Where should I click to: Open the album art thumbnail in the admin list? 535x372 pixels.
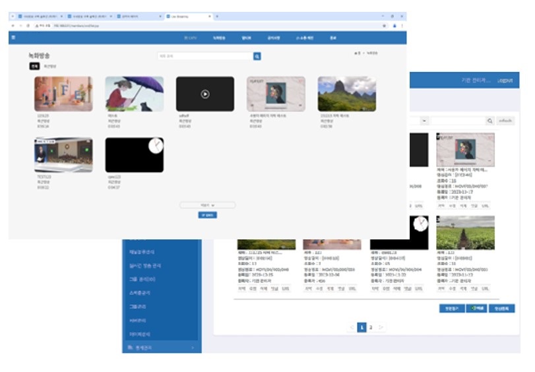tap(465, 150)
